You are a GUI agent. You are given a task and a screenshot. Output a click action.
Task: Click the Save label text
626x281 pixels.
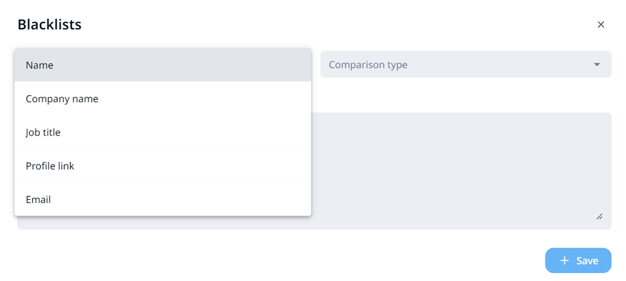pyautogui.click(x=587, y=260)
